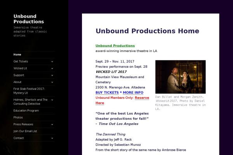The width and height of the screenshot is (233, 155).
Task: Click the BUY TICKETS link
Action: (x=107, y=93)
